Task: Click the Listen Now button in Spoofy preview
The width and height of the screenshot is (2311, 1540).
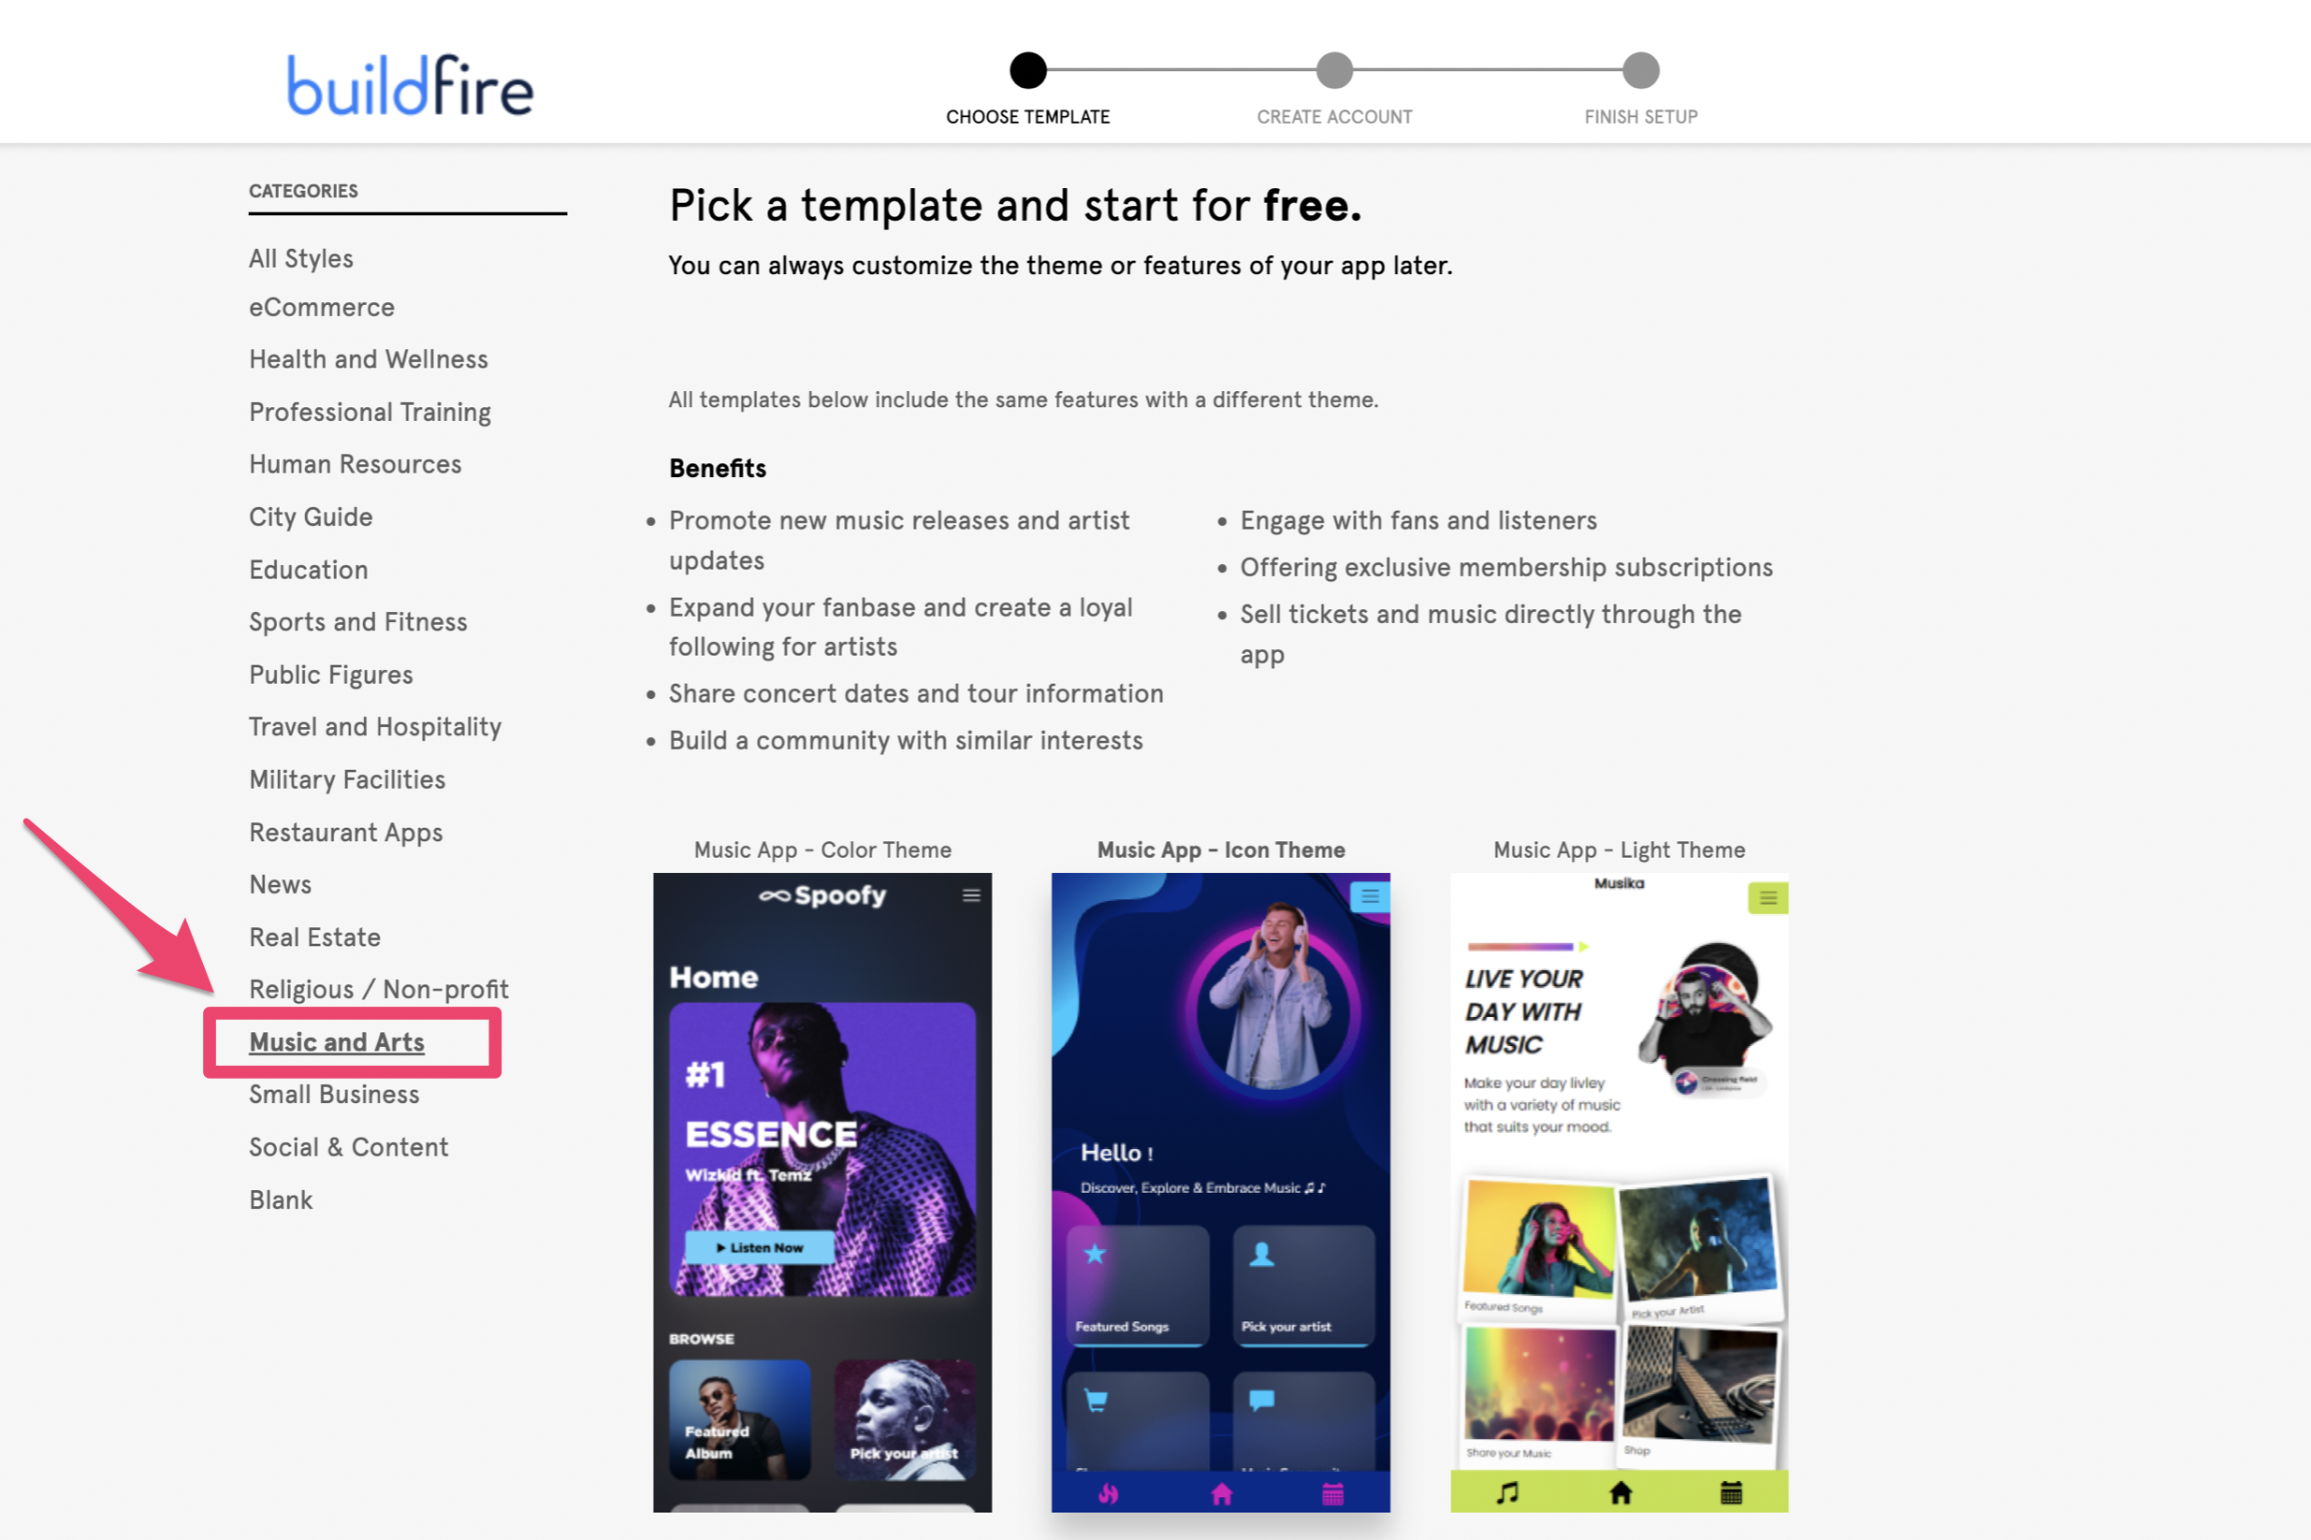Action: [x=759, y=1247]
